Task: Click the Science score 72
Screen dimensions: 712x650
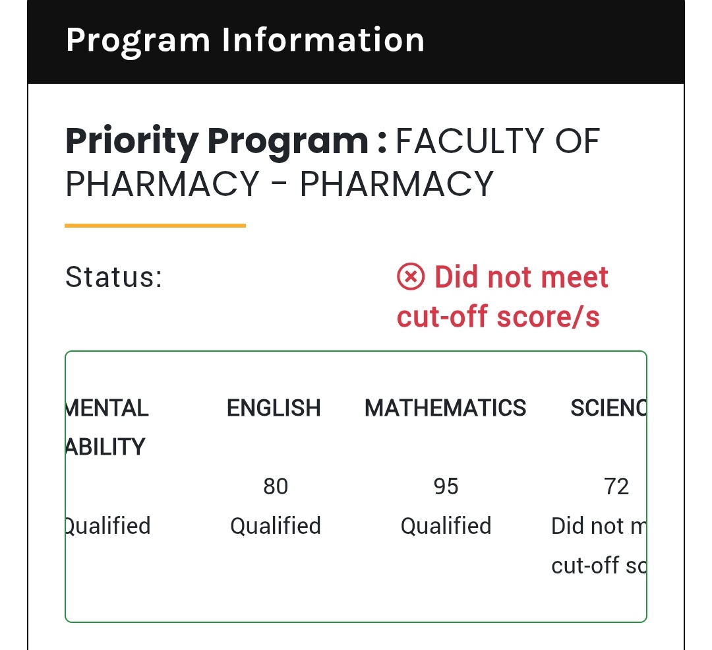Action: [616, 486]
